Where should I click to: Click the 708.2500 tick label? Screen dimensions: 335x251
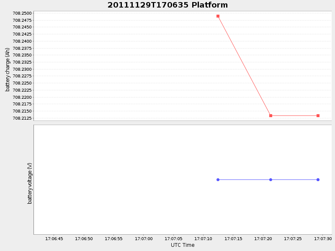pyautogui.click(x=21, y=13)
